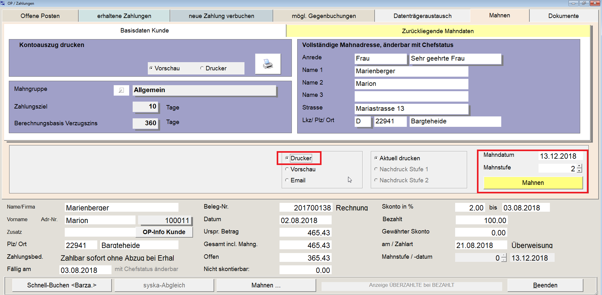Click the Ort field Bargteheide in Mahnadresse
Image resolution: width=602 pixels, height=295 pixels.
pyautogui.click(x=455, y=121)
